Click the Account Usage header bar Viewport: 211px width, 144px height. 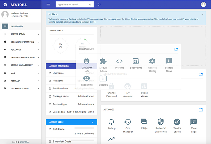click(71, 122)
